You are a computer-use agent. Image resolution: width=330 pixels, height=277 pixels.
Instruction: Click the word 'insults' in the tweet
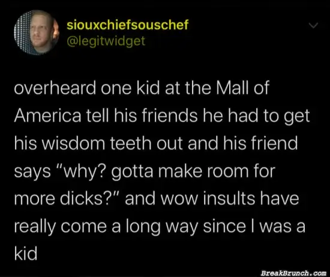click(x=229, y=198)
